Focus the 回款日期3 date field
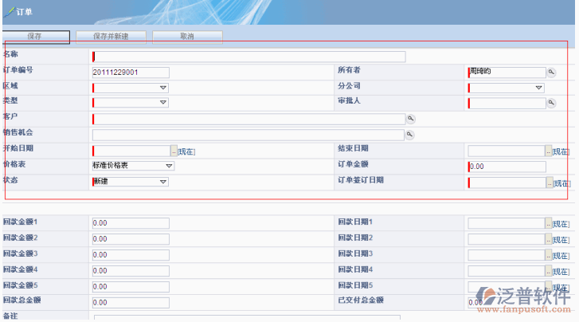Screen dimensions: 579x322 507,255
